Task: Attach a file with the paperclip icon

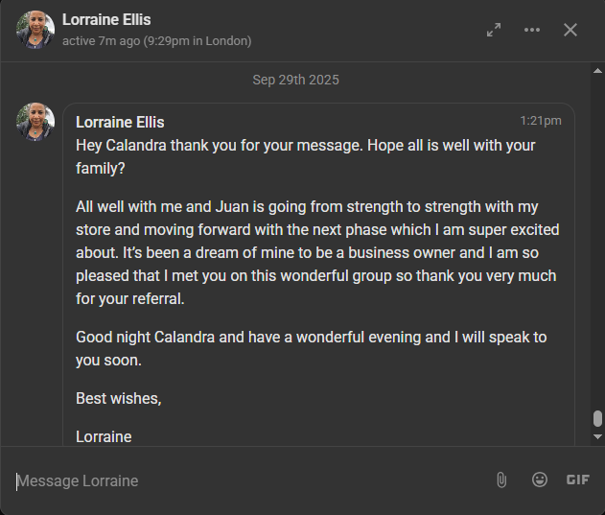Action: click(500, 480)
